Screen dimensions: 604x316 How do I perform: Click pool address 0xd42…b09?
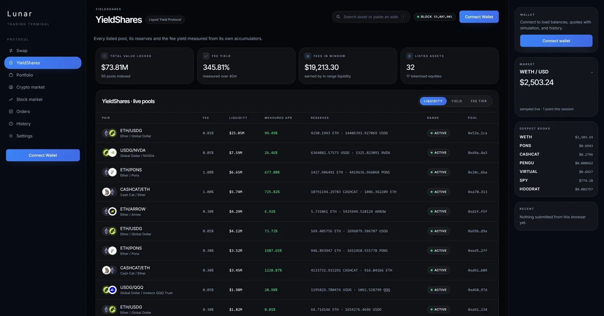click(478, 270)
